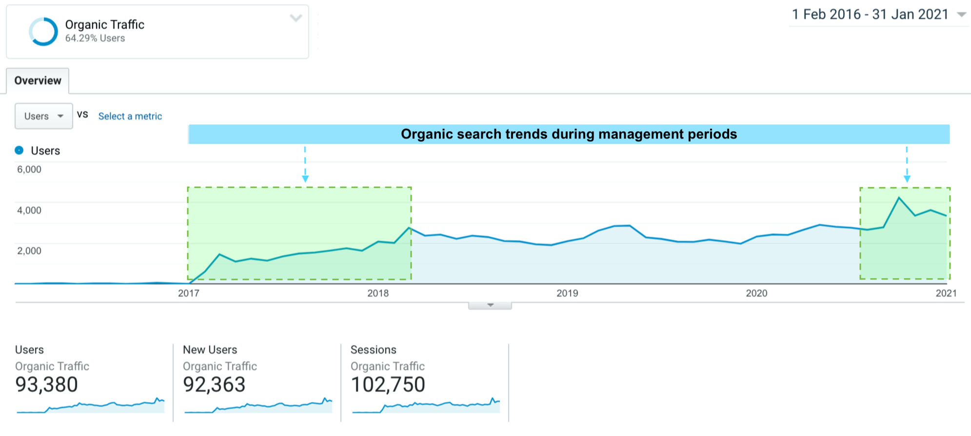The width and height of the screenshot is (971, 436).
Task: Click the Organic Traffic donut icon
Action: click(x=43, y=32)
